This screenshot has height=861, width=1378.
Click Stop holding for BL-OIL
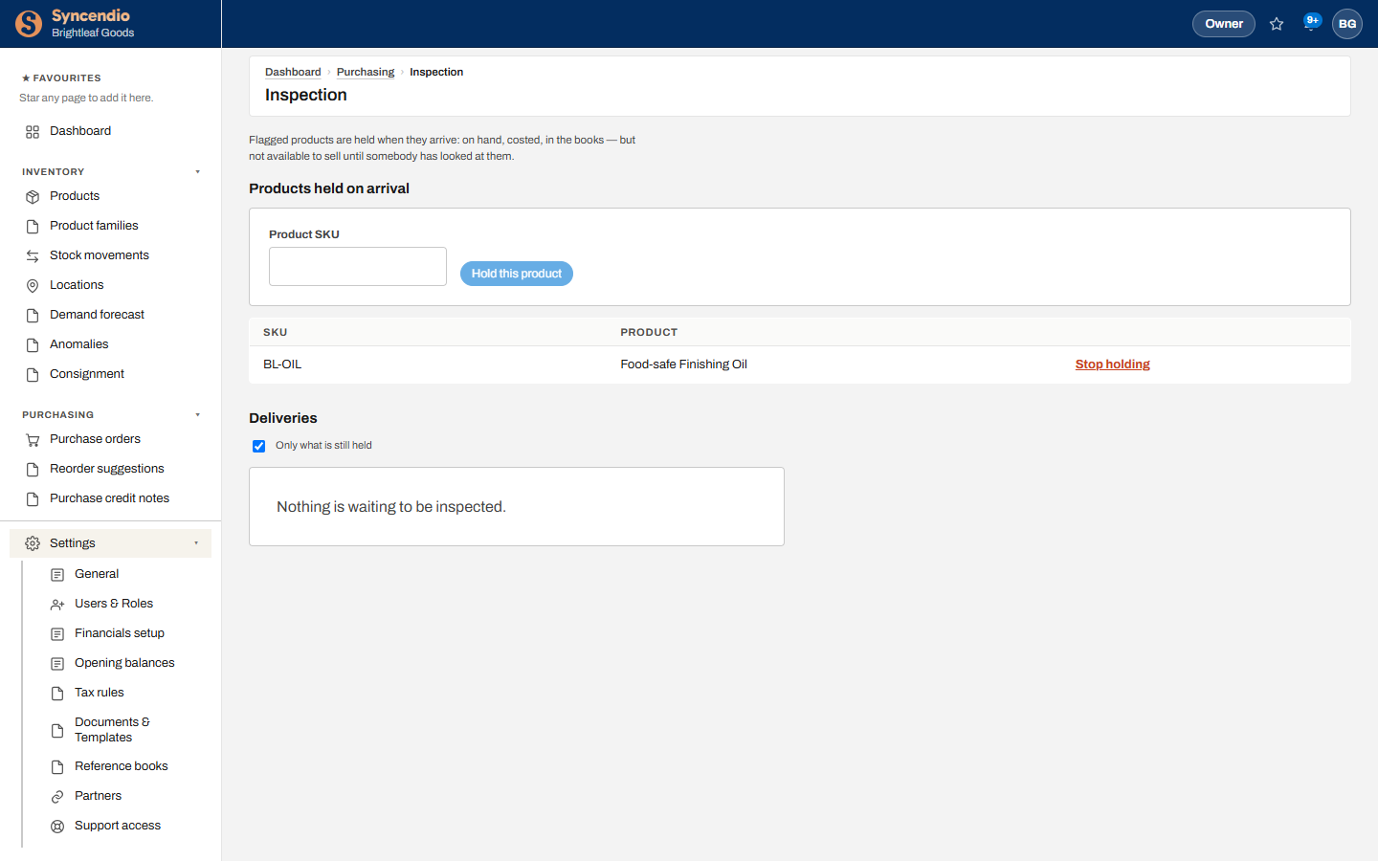tap(1112, 364)
